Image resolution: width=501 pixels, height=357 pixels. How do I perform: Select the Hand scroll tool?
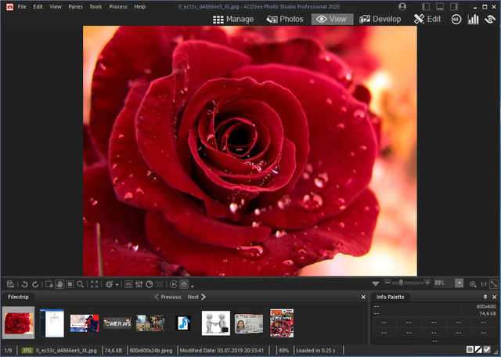(x=59, y=283)
